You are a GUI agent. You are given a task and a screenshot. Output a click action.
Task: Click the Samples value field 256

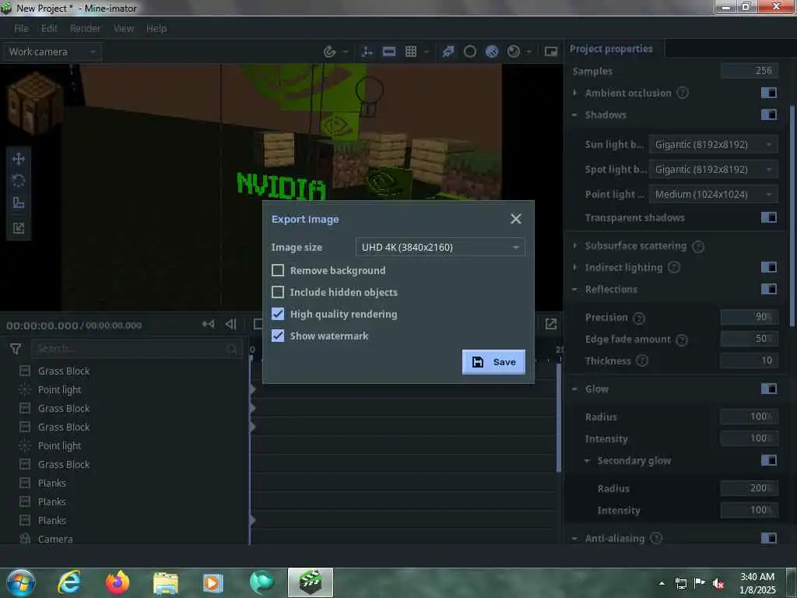pos(750,71)
